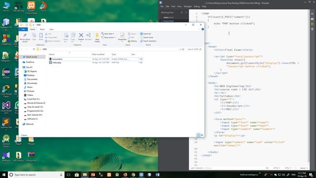The image size is (316, 178).
Task: Click Select all in the ribbon
Action: [x=146, y=34]
